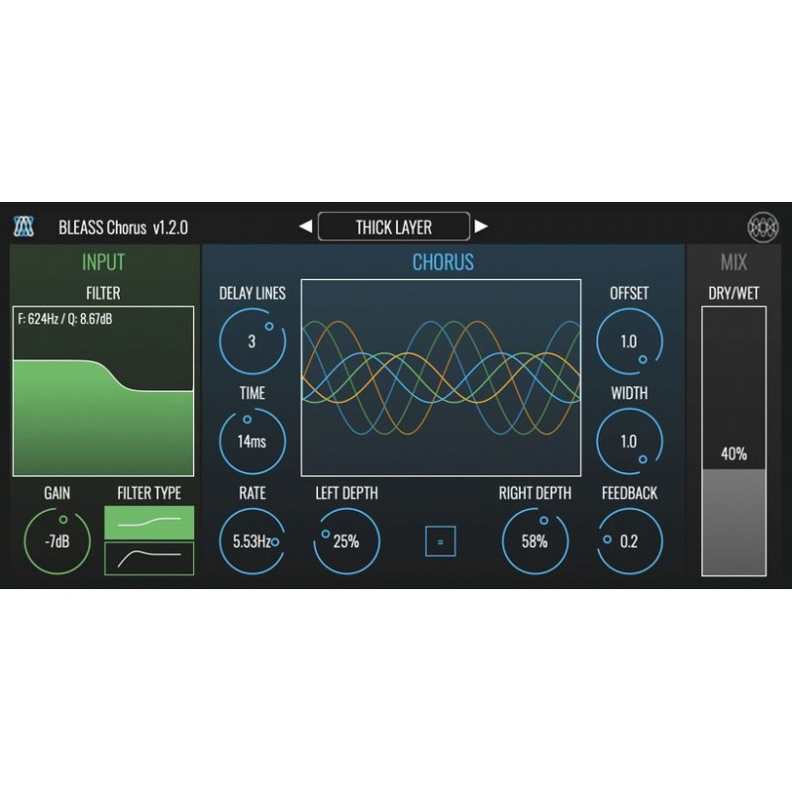The width and height of the screenshot is (792, 792).
Task: Click the next preset arrow
Action: click(x=482, y=226)
